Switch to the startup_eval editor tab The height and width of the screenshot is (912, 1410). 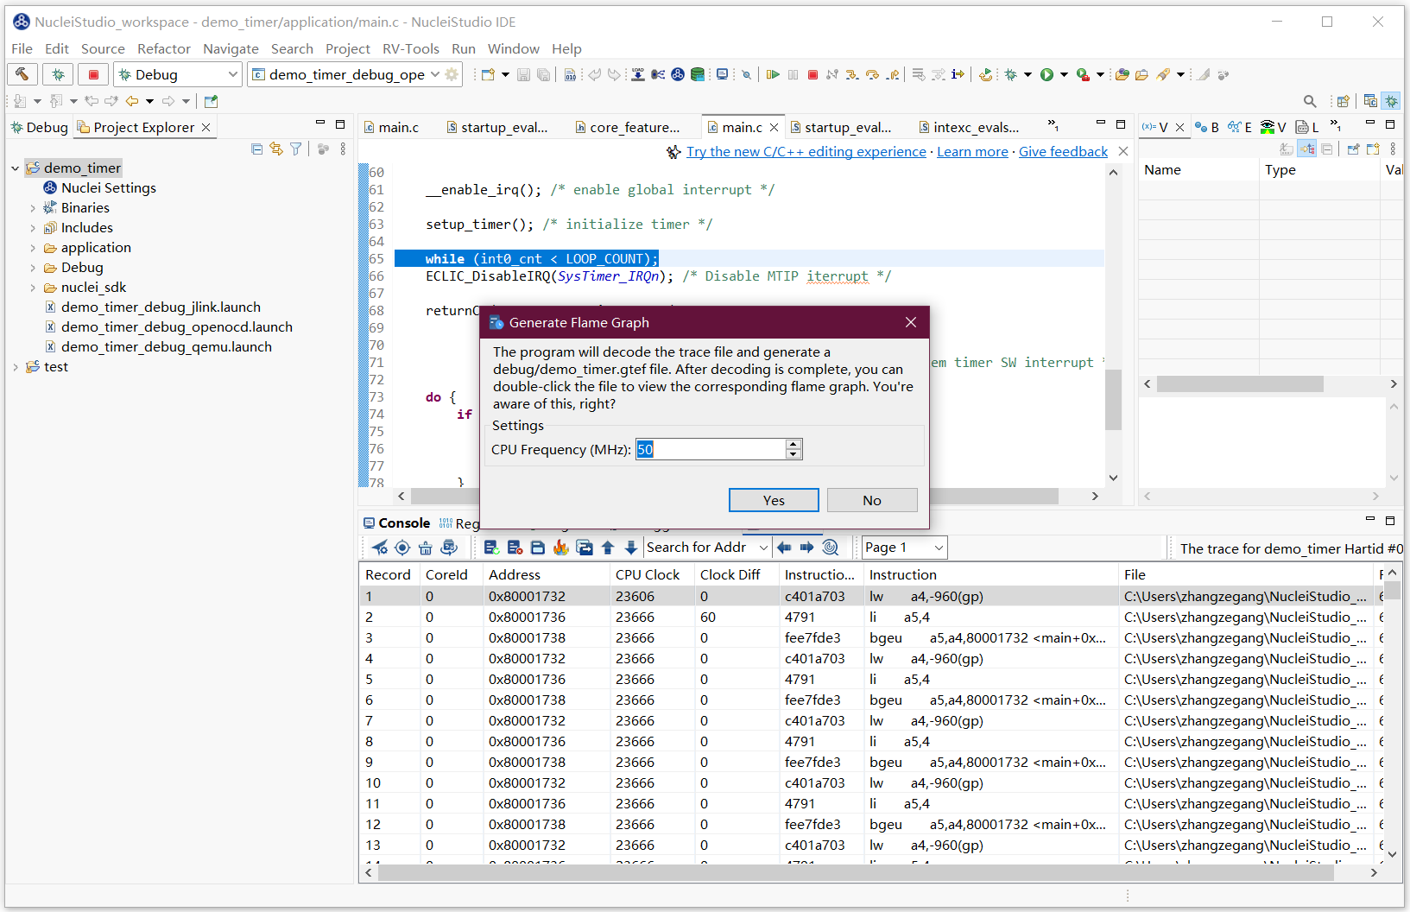click(496, 128)
